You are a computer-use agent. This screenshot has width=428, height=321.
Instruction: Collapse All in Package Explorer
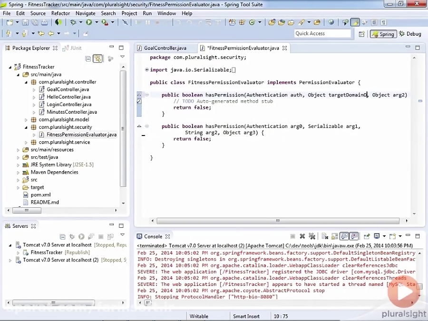point(88,58)
